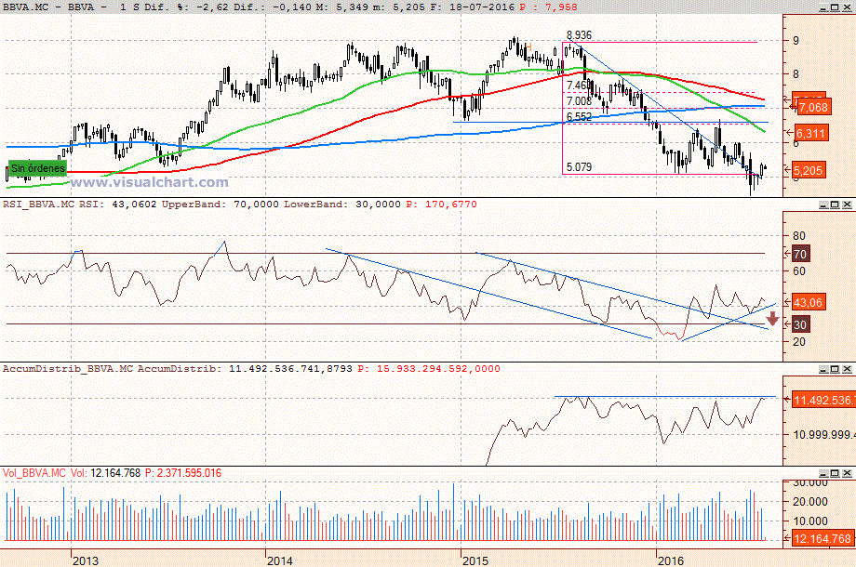The width and height of the screenshot is (856, 567).
Task: Maximize the AccumDistrib indicator panel
Action: pos(835,369)
